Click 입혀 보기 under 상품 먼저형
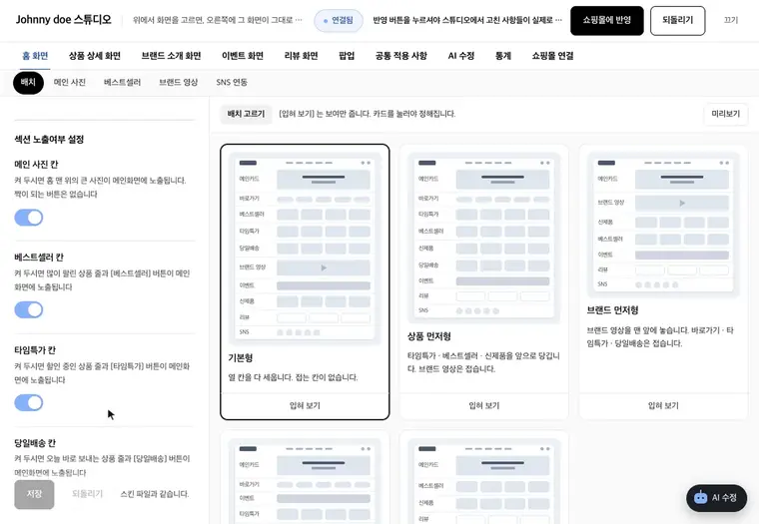Image resolution: width=759 pixels, height=524 pixels. point(484,405)
